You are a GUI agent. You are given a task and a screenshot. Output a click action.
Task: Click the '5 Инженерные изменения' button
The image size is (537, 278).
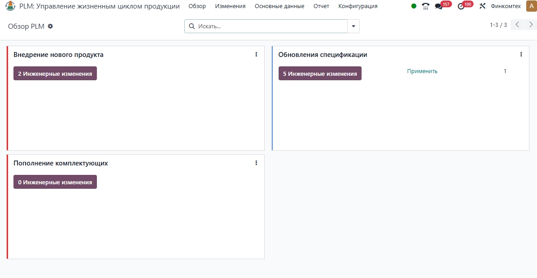tap(320, 74)
